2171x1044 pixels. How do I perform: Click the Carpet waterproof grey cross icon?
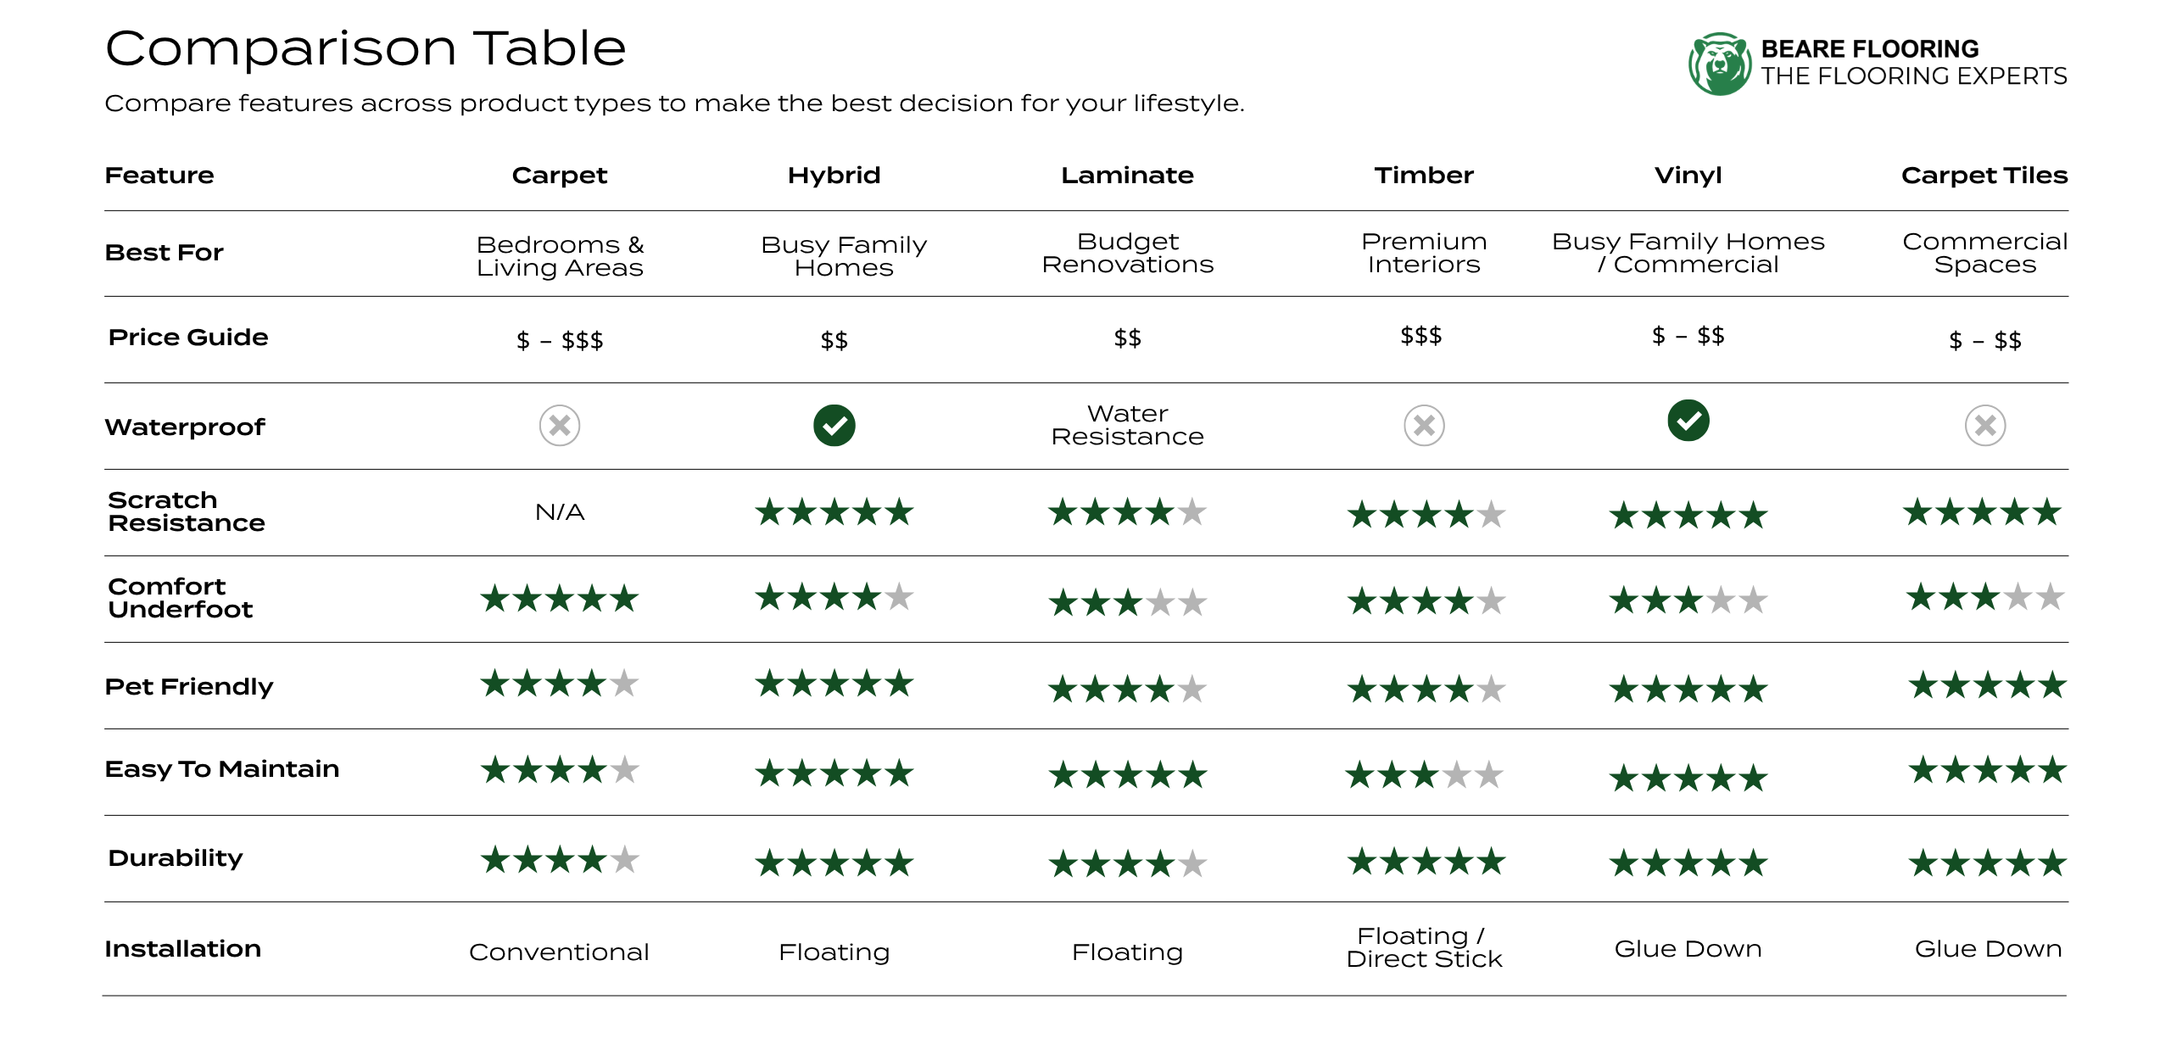(560, 425)
